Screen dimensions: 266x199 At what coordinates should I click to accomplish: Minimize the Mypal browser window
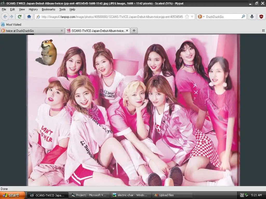250,3
